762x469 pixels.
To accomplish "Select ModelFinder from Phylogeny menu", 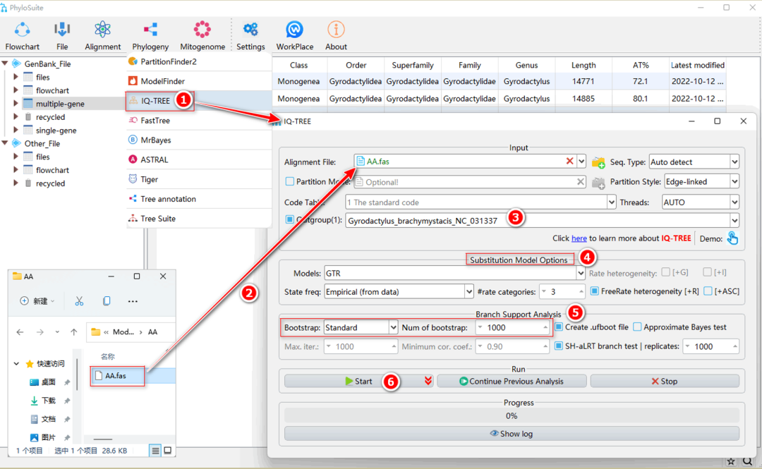I will [x=199, y=81].
